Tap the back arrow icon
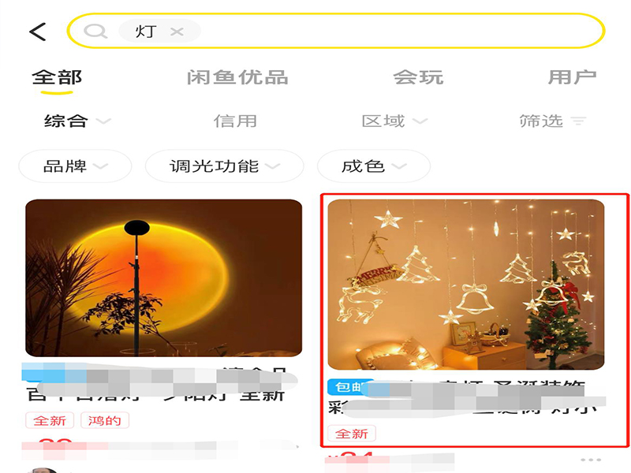This screenshot has height=473, width=631. click(x=38, y=32)
